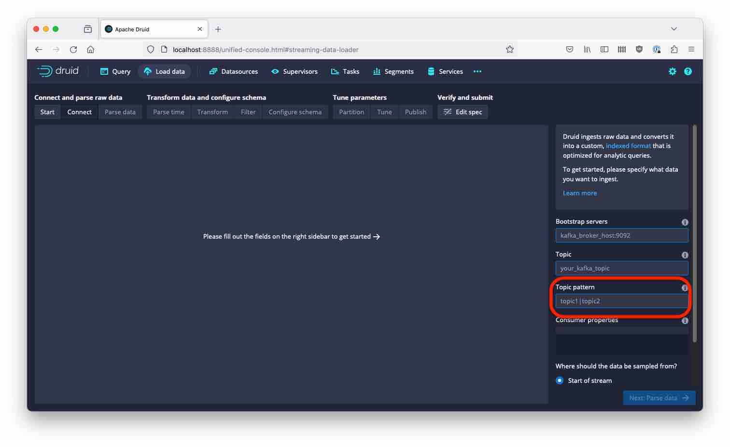730x447 pixels.
Task: Follow the indexed format link
Action: [628, 146]
